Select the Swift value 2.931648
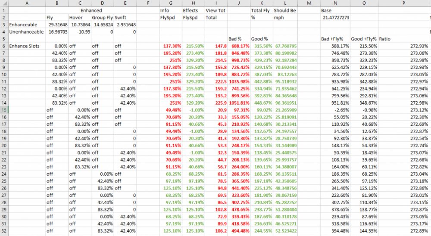The width and height of the screenshot is (431, 236). tap(125, 25)
